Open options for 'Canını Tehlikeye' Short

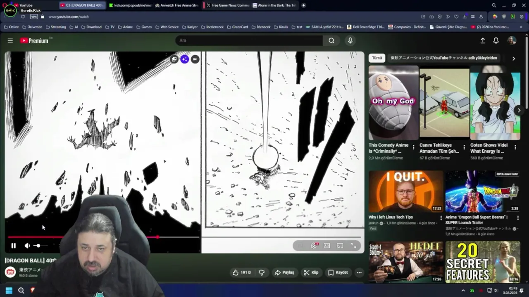click(x=464, y=147)
